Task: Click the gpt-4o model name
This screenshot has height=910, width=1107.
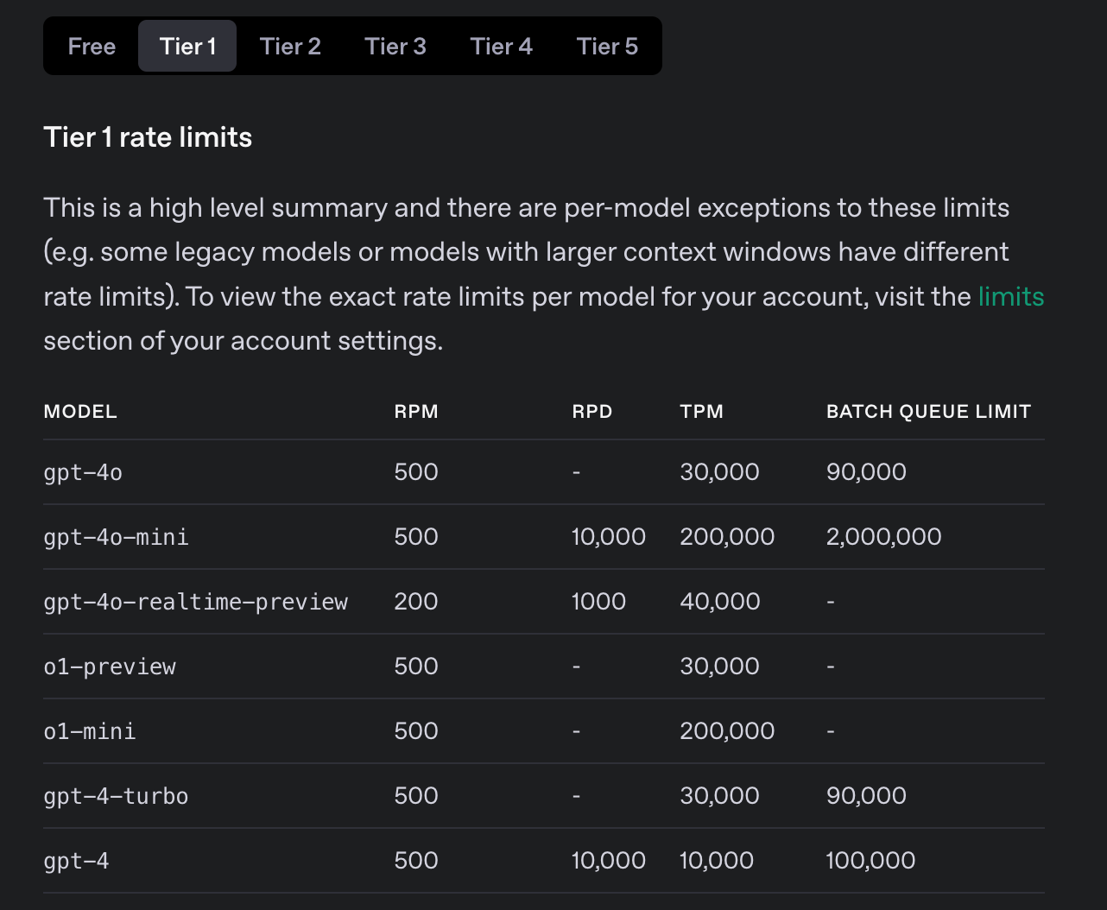Action: pos(83,472)
